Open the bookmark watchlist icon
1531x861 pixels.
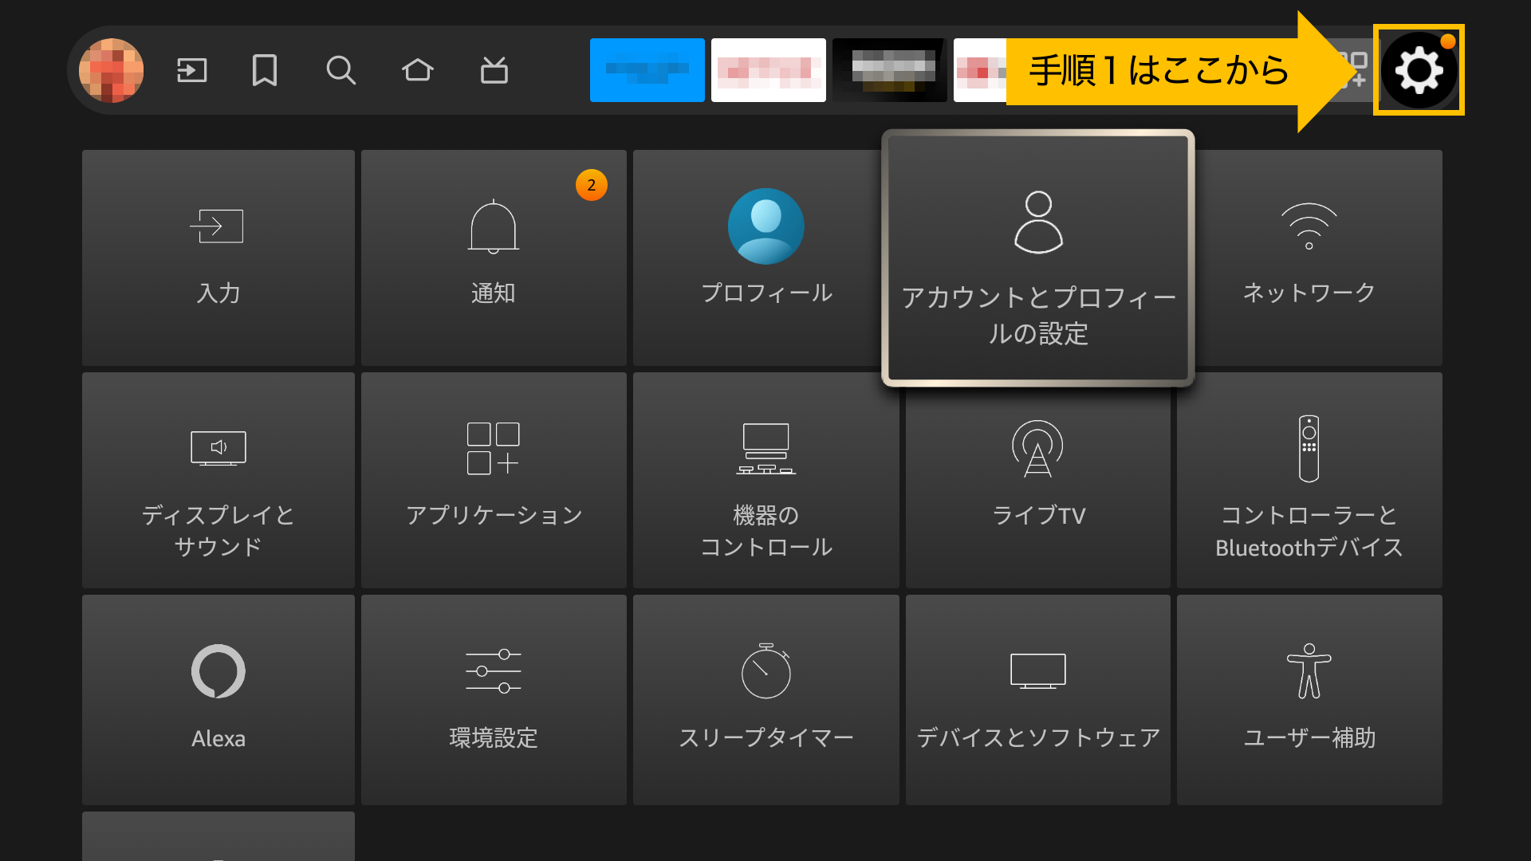click(265, 70)
